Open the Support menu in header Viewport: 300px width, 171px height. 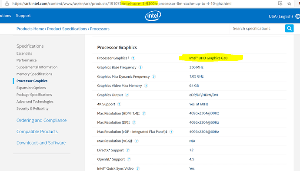[x=23, y=16]
